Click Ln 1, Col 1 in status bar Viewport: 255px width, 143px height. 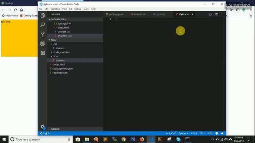171,133
